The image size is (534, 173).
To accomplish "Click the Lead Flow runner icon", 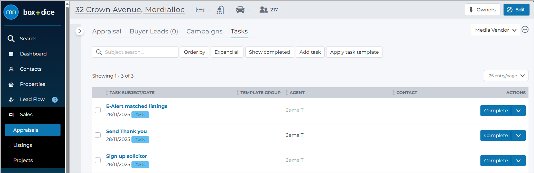I will [x=11, y=99].
